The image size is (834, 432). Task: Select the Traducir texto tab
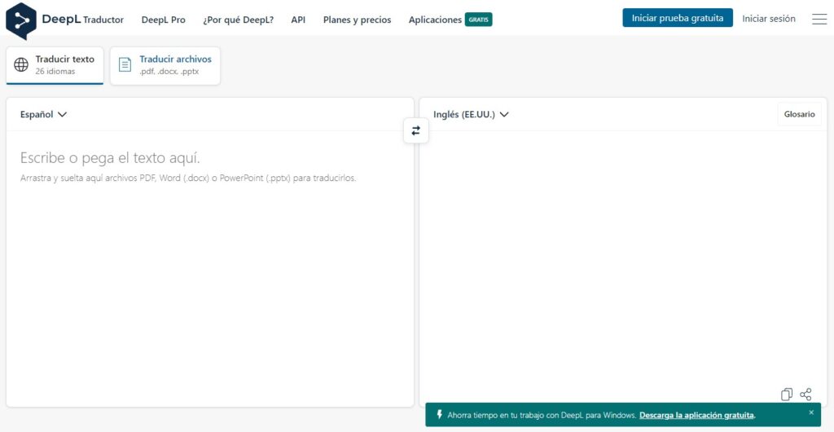pyautogui.click(x=55, y=65)
